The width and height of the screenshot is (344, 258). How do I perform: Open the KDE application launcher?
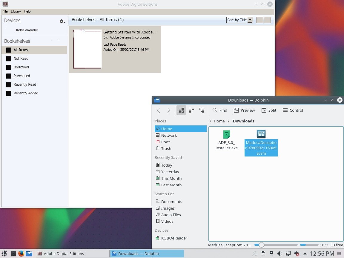pos(5,254)
